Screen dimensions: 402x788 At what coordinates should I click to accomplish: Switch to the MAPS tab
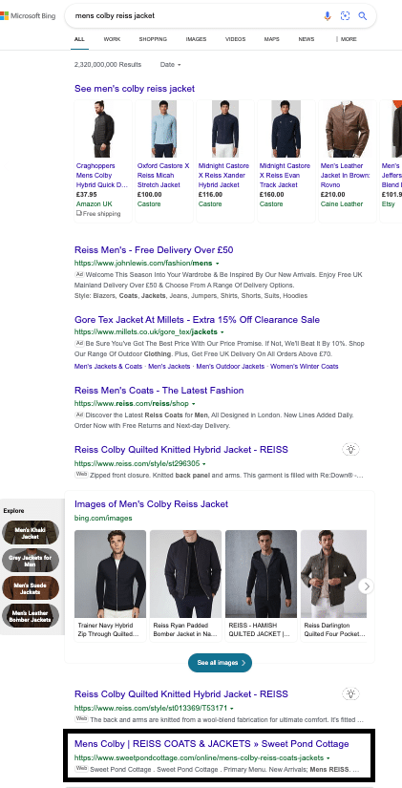272,39
